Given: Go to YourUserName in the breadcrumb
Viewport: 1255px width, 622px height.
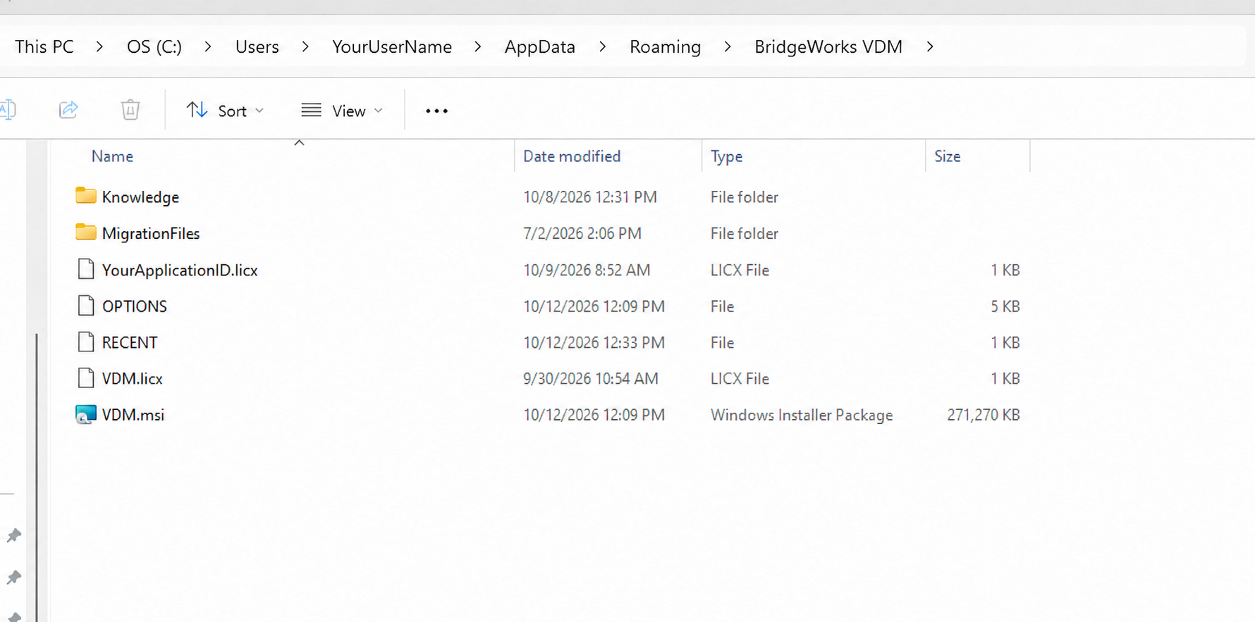Looking at the screenshot, I should 392,46.
